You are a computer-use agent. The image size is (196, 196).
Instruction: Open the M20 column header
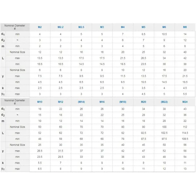point(143,102)
